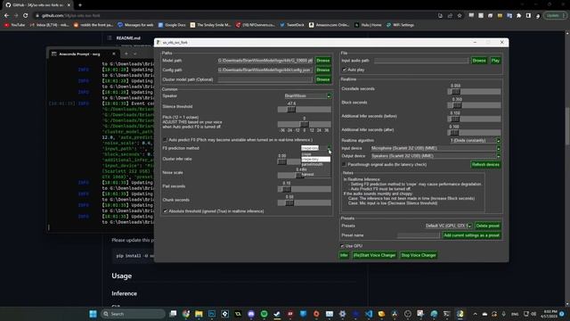
Task: Click the Input audio path field
Action: pyautogui.click(x=421, y=61)
